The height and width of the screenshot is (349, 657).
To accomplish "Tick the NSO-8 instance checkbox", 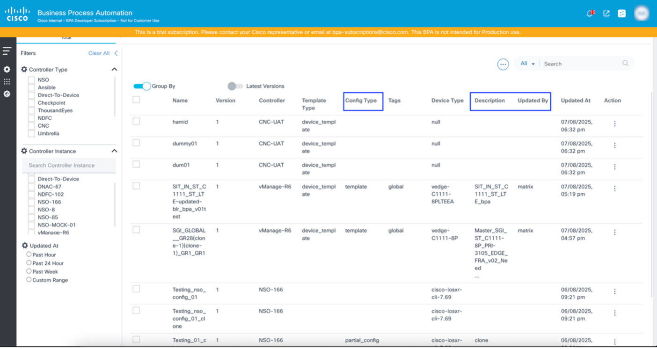I will tap(31, 210).
